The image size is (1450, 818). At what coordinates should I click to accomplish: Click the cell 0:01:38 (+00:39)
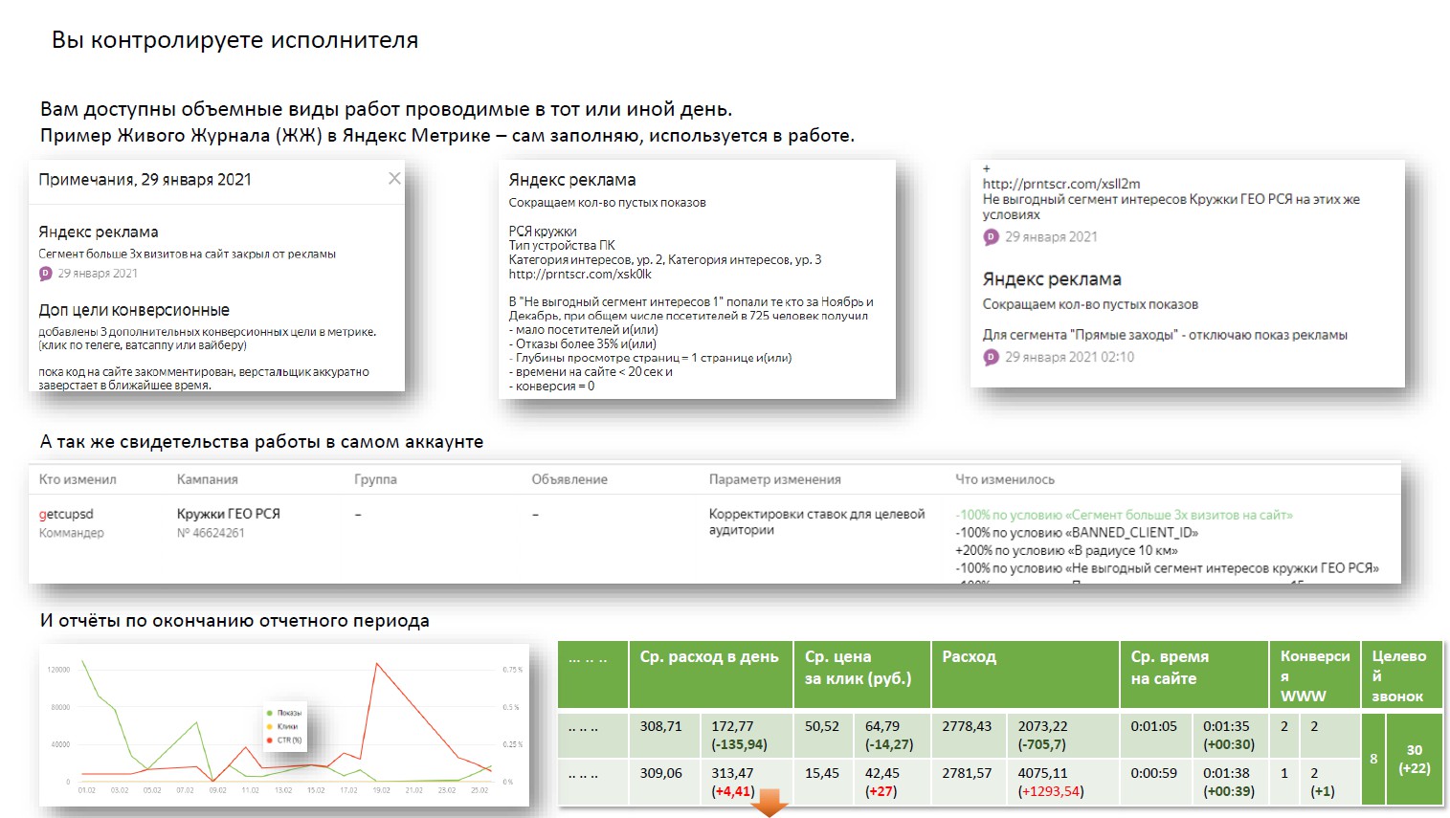coord(1230,782)
